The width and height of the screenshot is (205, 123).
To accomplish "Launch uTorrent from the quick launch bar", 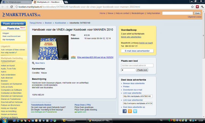I will point(55,121).
